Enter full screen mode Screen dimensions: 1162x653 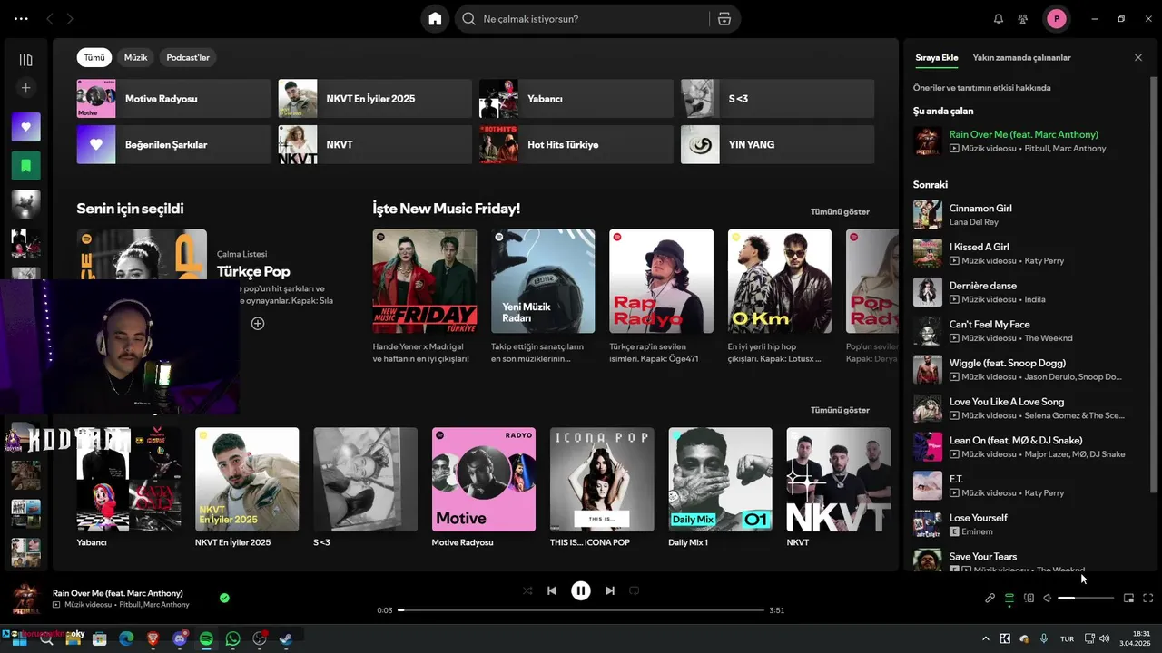tap(1147, 598)
